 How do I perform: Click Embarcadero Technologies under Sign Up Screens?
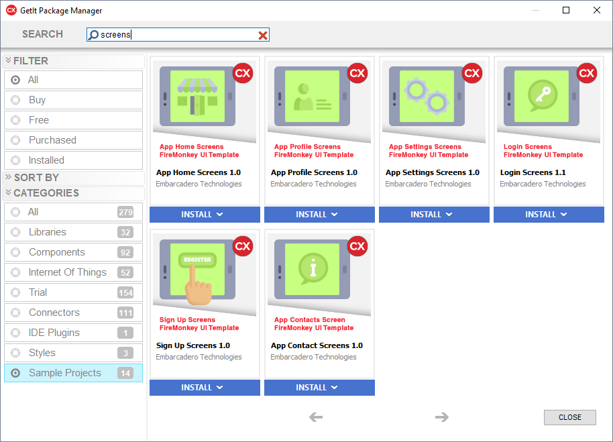[199, 357]
